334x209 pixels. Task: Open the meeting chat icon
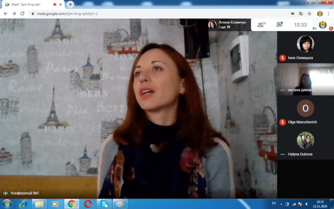(280, 25)
